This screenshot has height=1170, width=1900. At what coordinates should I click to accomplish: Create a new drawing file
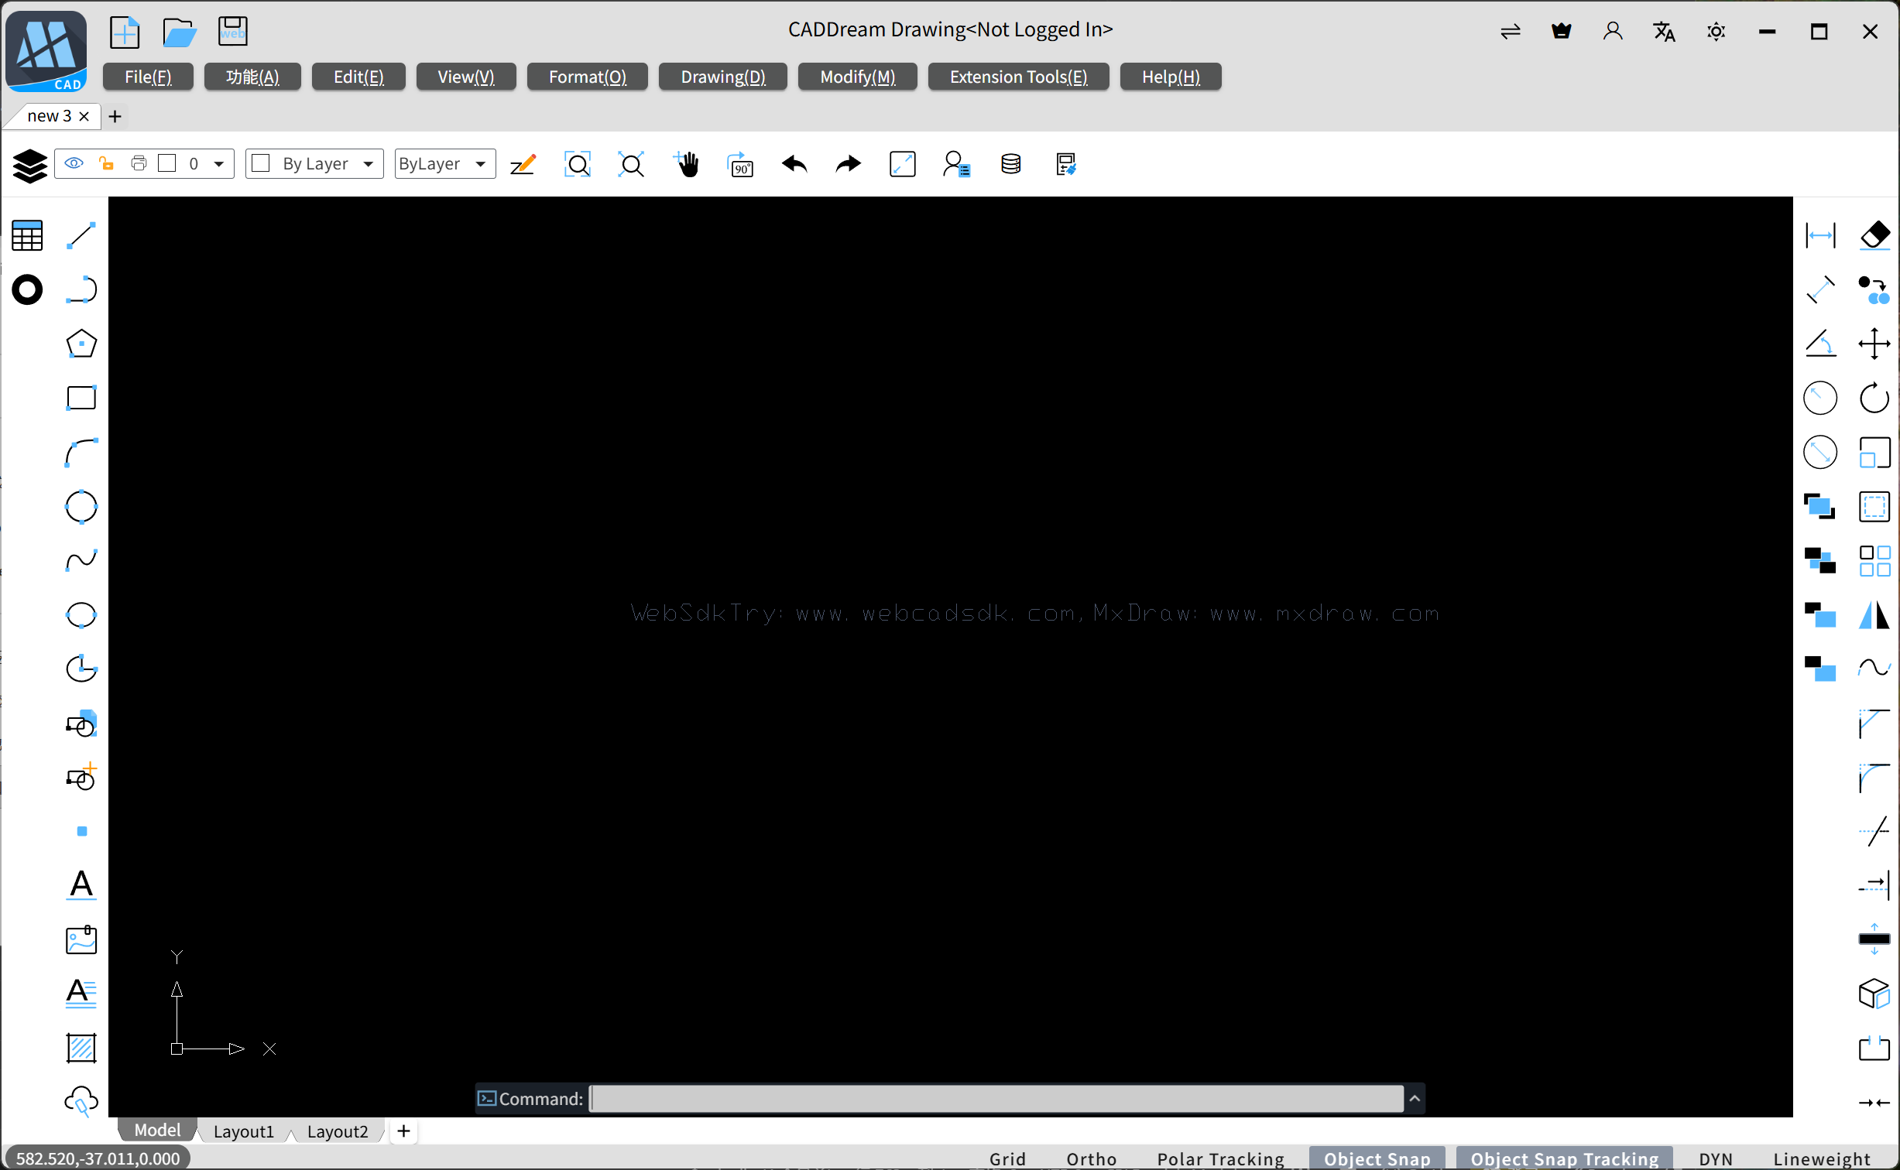click(125, 32)
